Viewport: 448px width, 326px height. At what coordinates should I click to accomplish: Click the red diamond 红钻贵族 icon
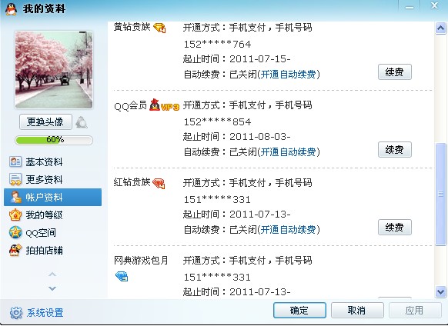tap(159, 183)
